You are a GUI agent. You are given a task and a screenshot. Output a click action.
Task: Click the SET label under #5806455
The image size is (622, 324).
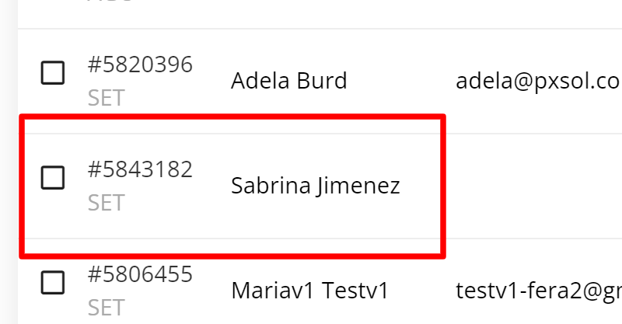click(x=106, y=308)
